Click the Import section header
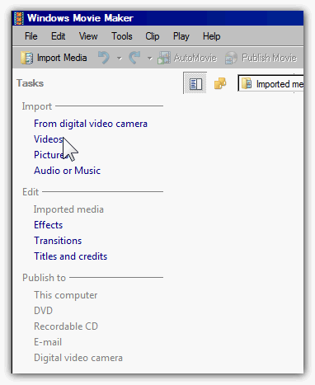Screen dimensions: 315x385 coord(37,106)
